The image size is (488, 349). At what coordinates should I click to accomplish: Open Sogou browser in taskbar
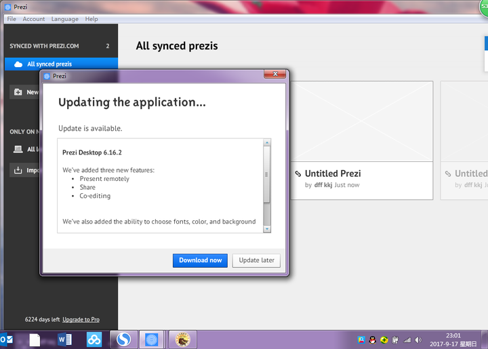tap(123, 340)
